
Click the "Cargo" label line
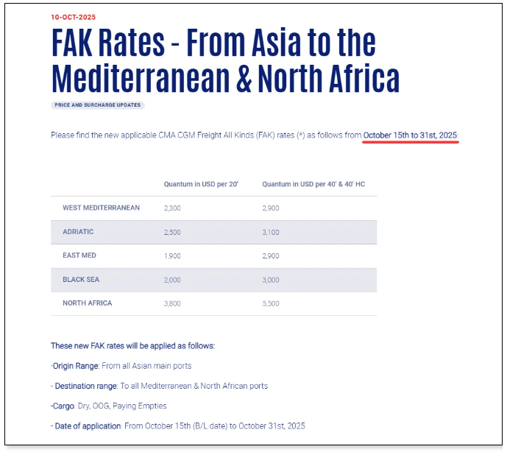click(63, 406)
